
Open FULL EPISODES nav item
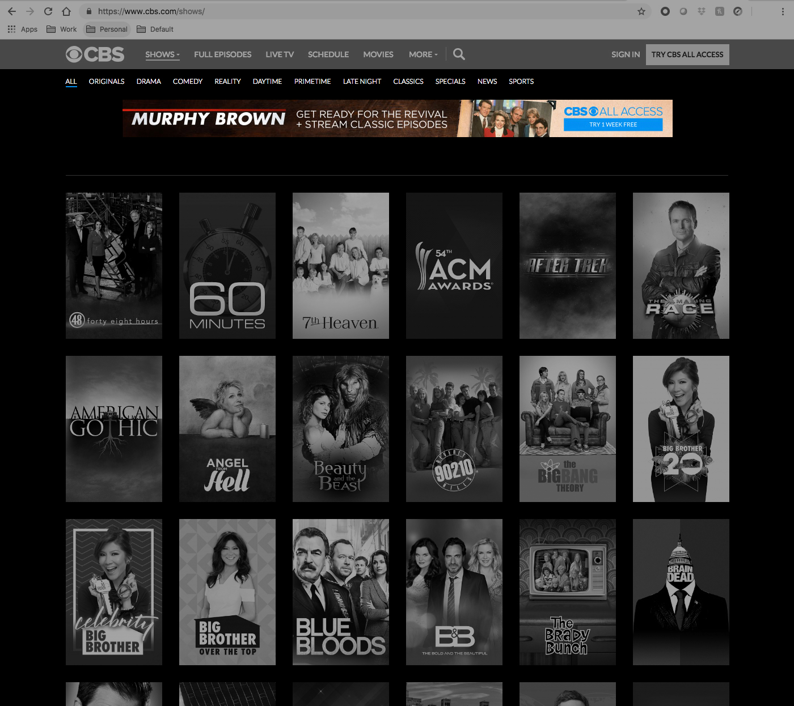coord(223,54)
